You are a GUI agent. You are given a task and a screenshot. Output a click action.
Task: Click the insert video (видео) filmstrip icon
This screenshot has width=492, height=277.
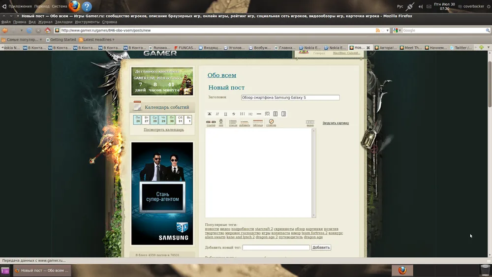coord(310,123)
